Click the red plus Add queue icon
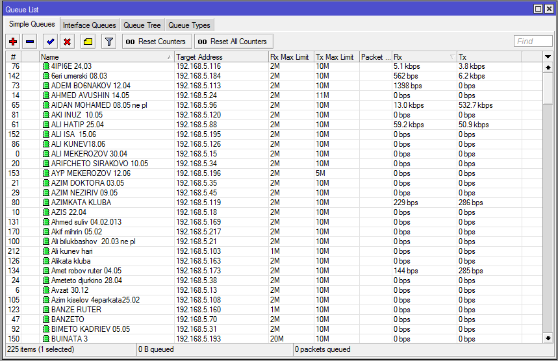 click(x=13, y=42)
